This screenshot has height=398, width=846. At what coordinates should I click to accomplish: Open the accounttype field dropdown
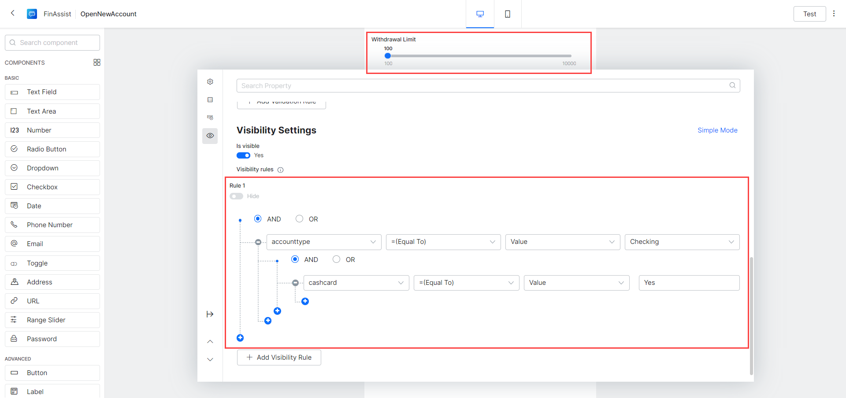coord(324,242)
